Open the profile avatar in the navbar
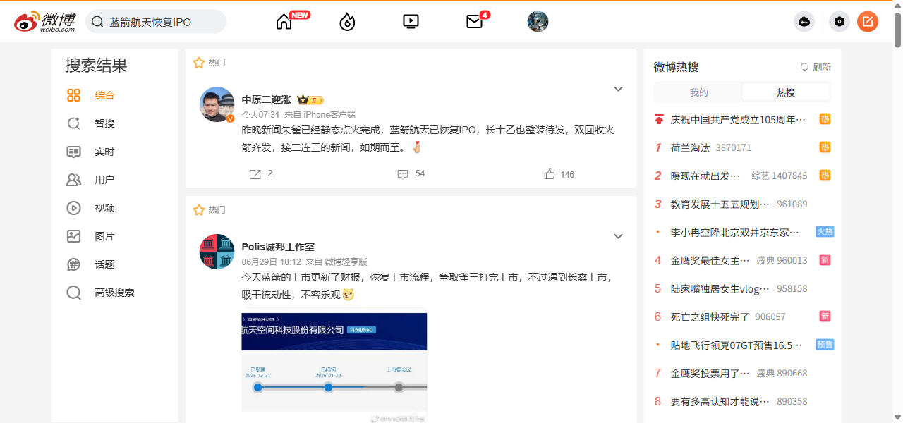 click(538, 22)
